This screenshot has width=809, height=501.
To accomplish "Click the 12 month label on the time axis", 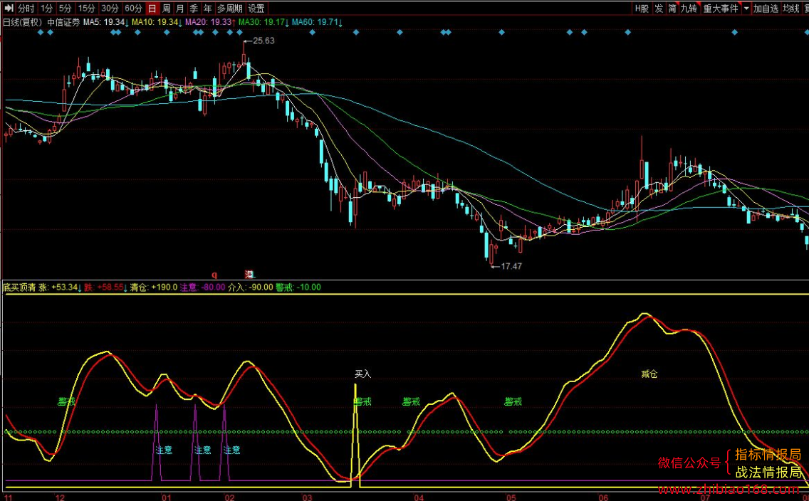I will [61, 497].
